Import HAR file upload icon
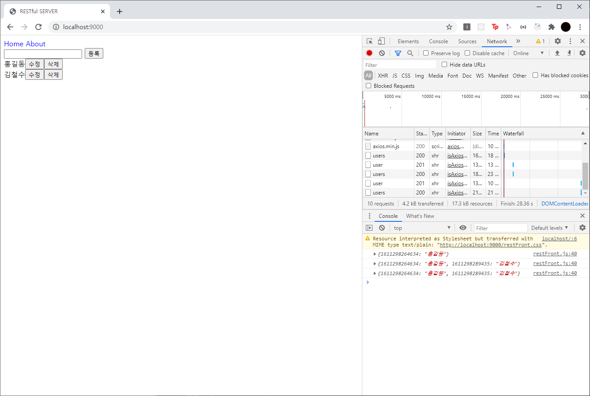The width and height of the screenshot is (590, 396). pyautogui.click(x=557, y=53)
